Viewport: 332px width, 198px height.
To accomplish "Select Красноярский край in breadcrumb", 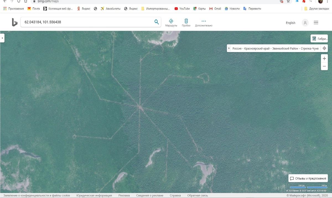I will [x=257, y=48].
